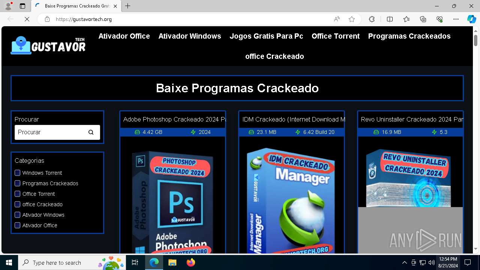Close the Baixe Programas Crackeado tab
This screenshot has width=480, height=270.
click(x=115, y=6)
